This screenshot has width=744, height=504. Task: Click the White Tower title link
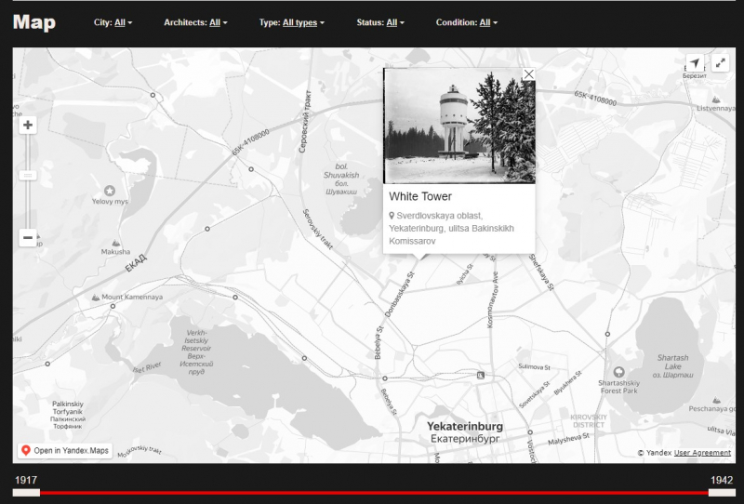click(420, 197)
